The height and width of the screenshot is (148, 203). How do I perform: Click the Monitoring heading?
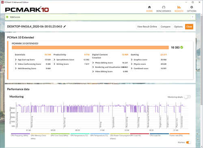pos(17,97)
